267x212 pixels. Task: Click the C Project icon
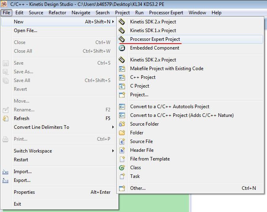(x=122, y=86)
